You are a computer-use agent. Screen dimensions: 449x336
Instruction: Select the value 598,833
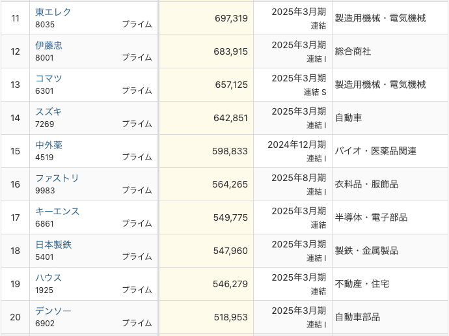pyautogui.click(x=230, y=151)
